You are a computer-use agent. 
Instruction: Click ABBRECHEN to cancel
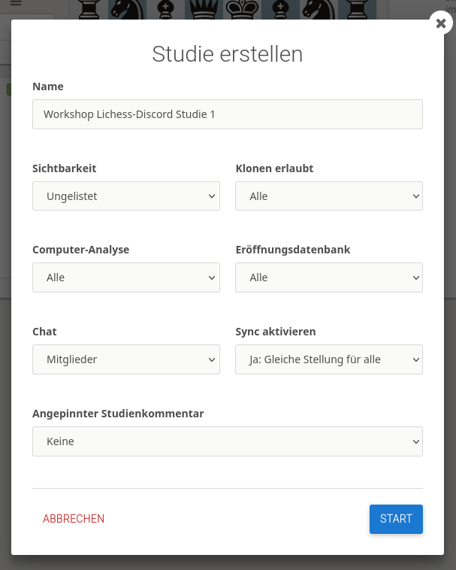[74, 519]
